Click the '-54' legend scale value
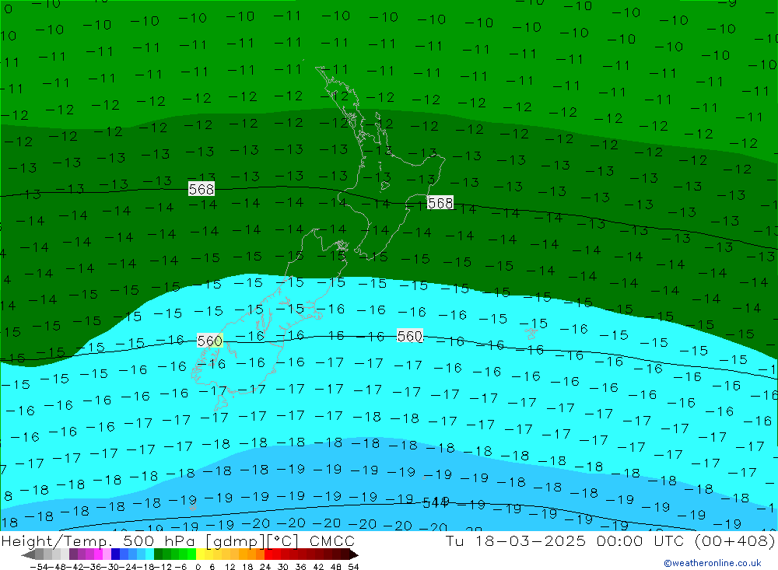Viewport: 778px width, 570px height. point(39,566)
